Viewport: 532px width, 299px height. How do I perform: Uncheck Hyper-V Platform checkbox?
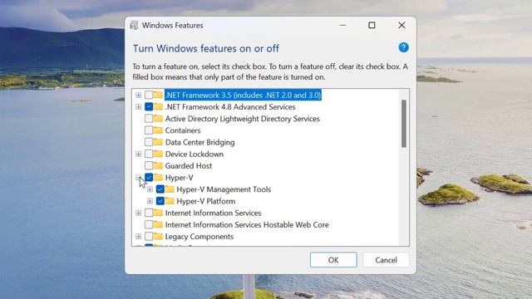click(160, 201)
